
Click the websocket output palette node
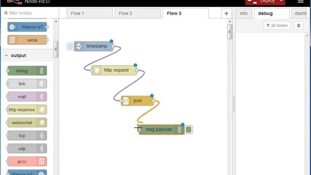(27, 122)
